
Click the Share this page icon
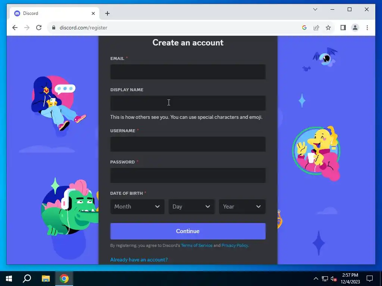[316, 28]
